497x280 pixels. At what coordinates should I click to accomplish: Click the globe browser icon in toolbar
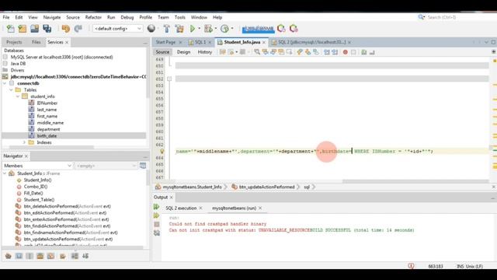click(151, 29)
